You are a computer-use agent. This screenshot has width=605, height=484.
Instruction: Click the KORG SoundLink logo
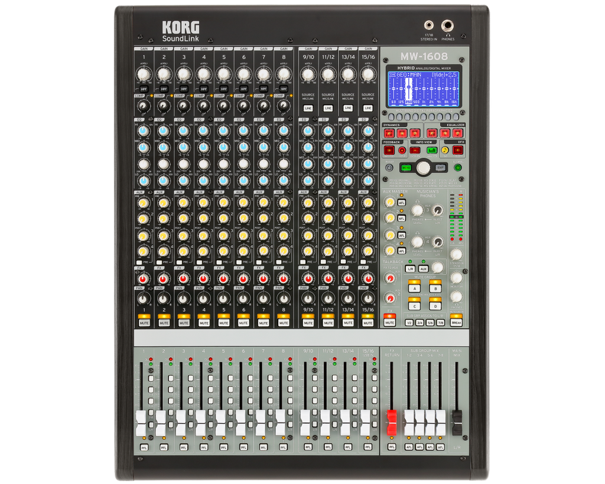click(181, 31)
